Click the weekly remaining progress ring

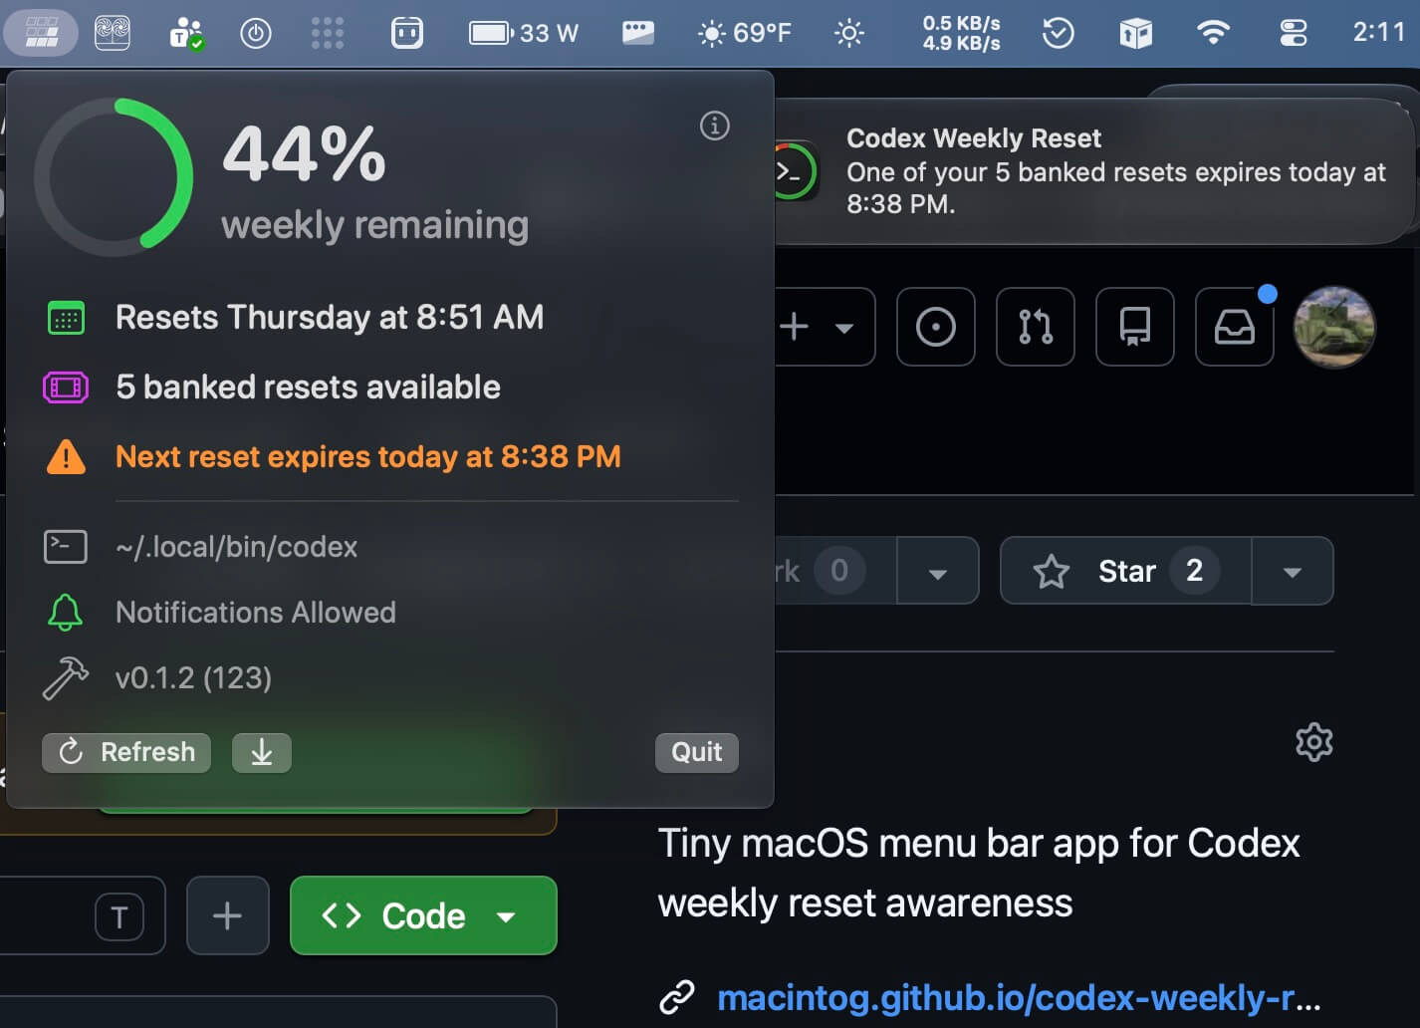pyautogui.click(x=114, y=176)
